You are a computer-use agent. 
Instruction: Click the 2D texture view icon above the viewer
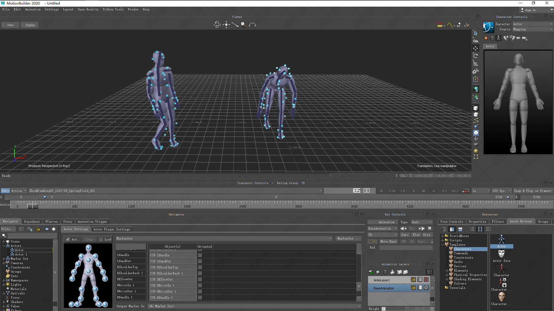(x=459, y=25)
